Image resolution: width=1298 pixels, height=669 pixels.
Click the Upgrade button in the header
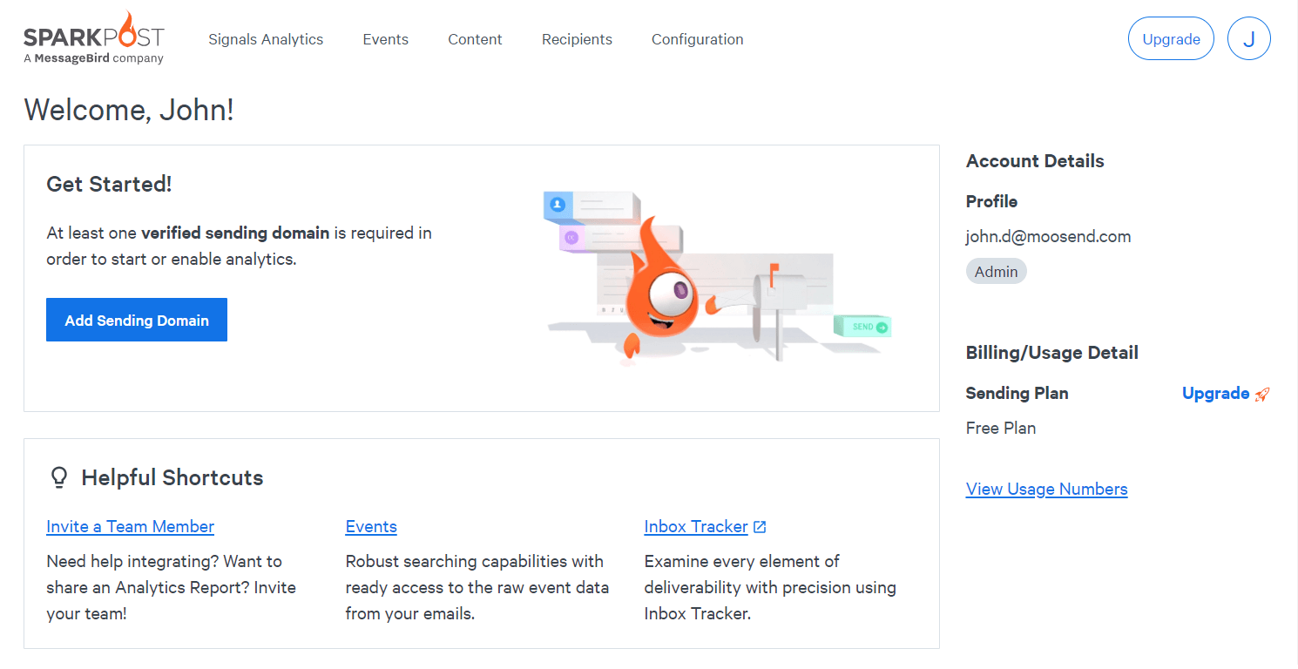1171,38
